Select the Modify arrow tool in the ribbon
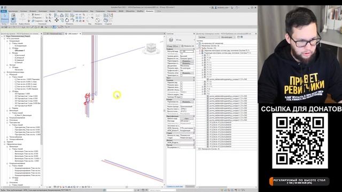The image size is (342, 192). [5, 18]
